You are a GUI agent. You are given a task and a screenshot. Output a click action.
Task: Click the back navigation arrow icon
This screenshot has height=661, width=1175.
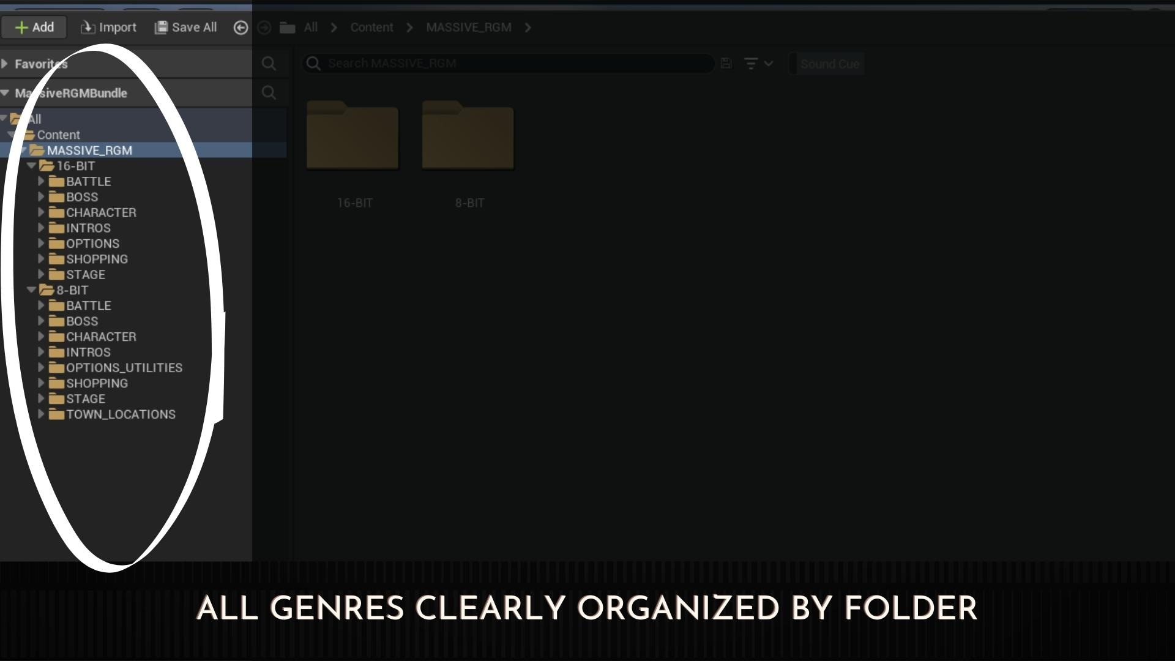(241, 28)
